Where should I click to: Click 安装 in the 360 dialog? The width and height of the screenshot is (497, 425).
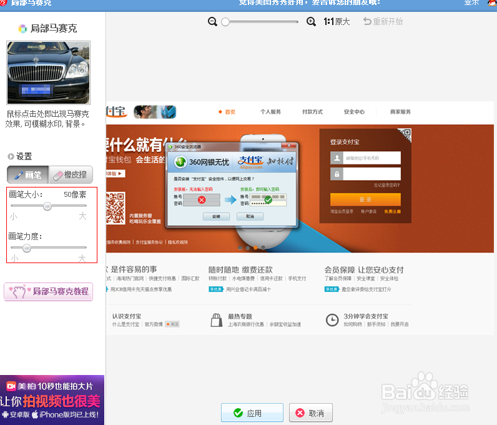(216, 216)
